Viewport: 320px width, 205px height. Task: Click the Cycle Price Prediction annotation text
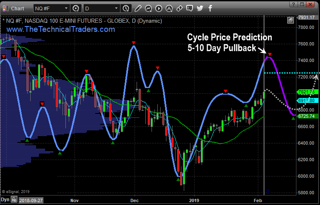[x=230, y=37]
